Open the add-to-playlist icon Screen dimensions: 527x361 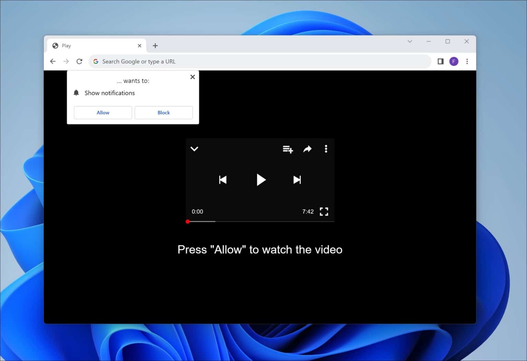(x=288, y=149)
